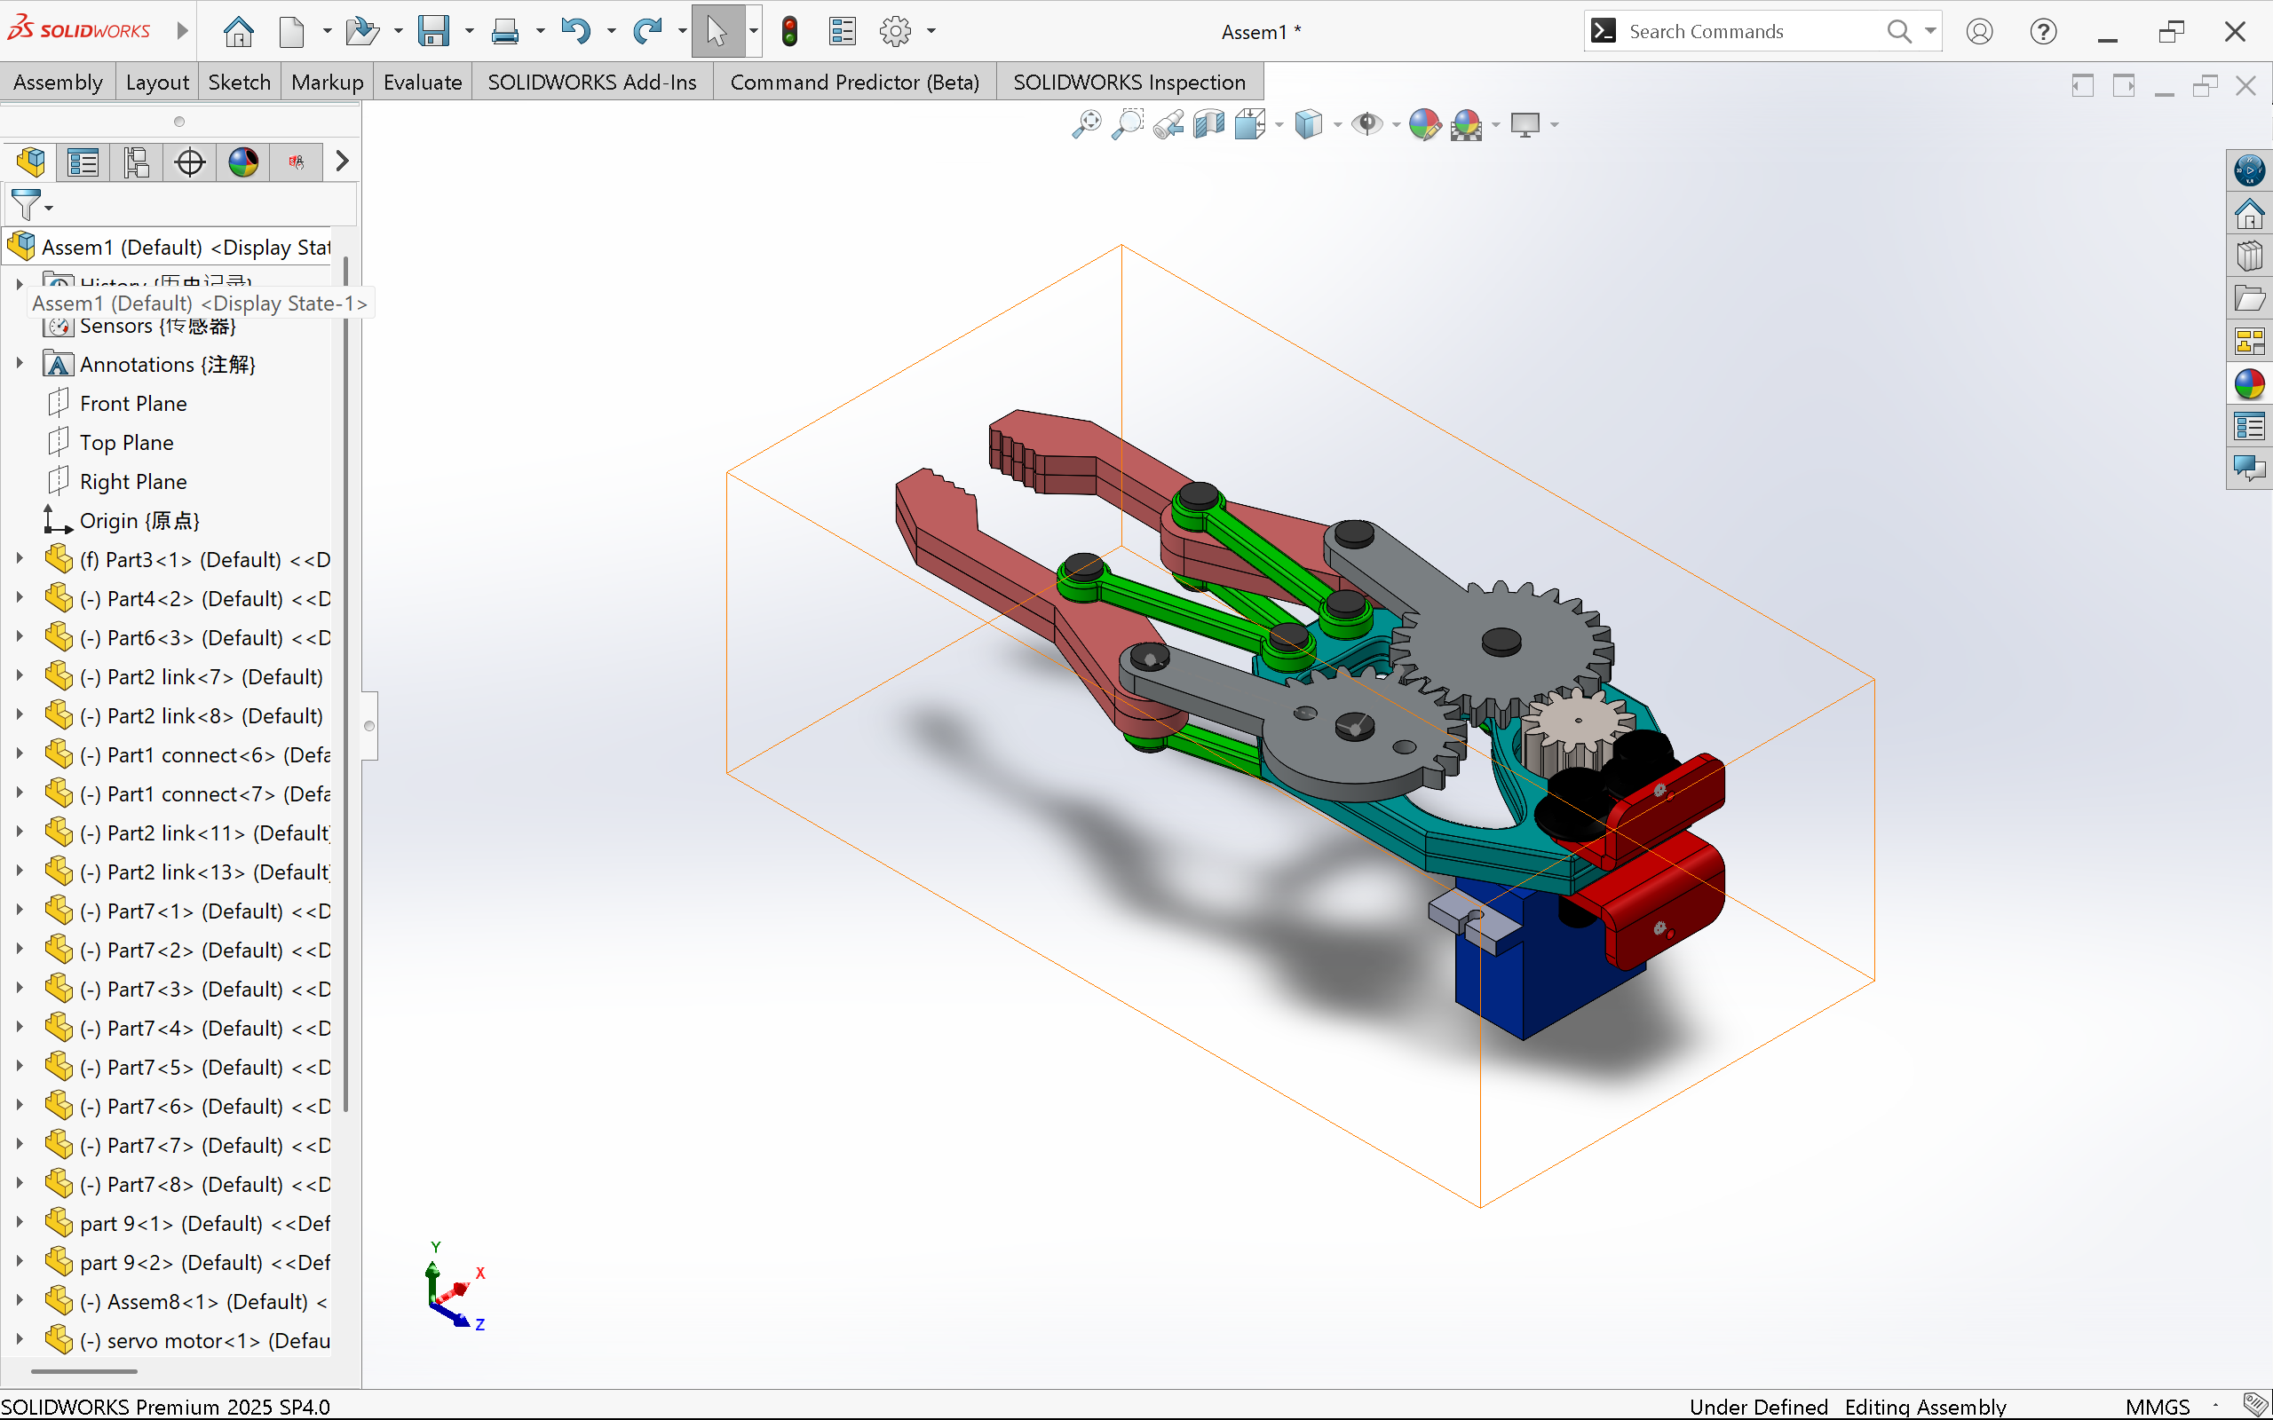Show more manager tabs with the chevron
This screenshot has height=1420, width=2273.
tap(342, 162)
